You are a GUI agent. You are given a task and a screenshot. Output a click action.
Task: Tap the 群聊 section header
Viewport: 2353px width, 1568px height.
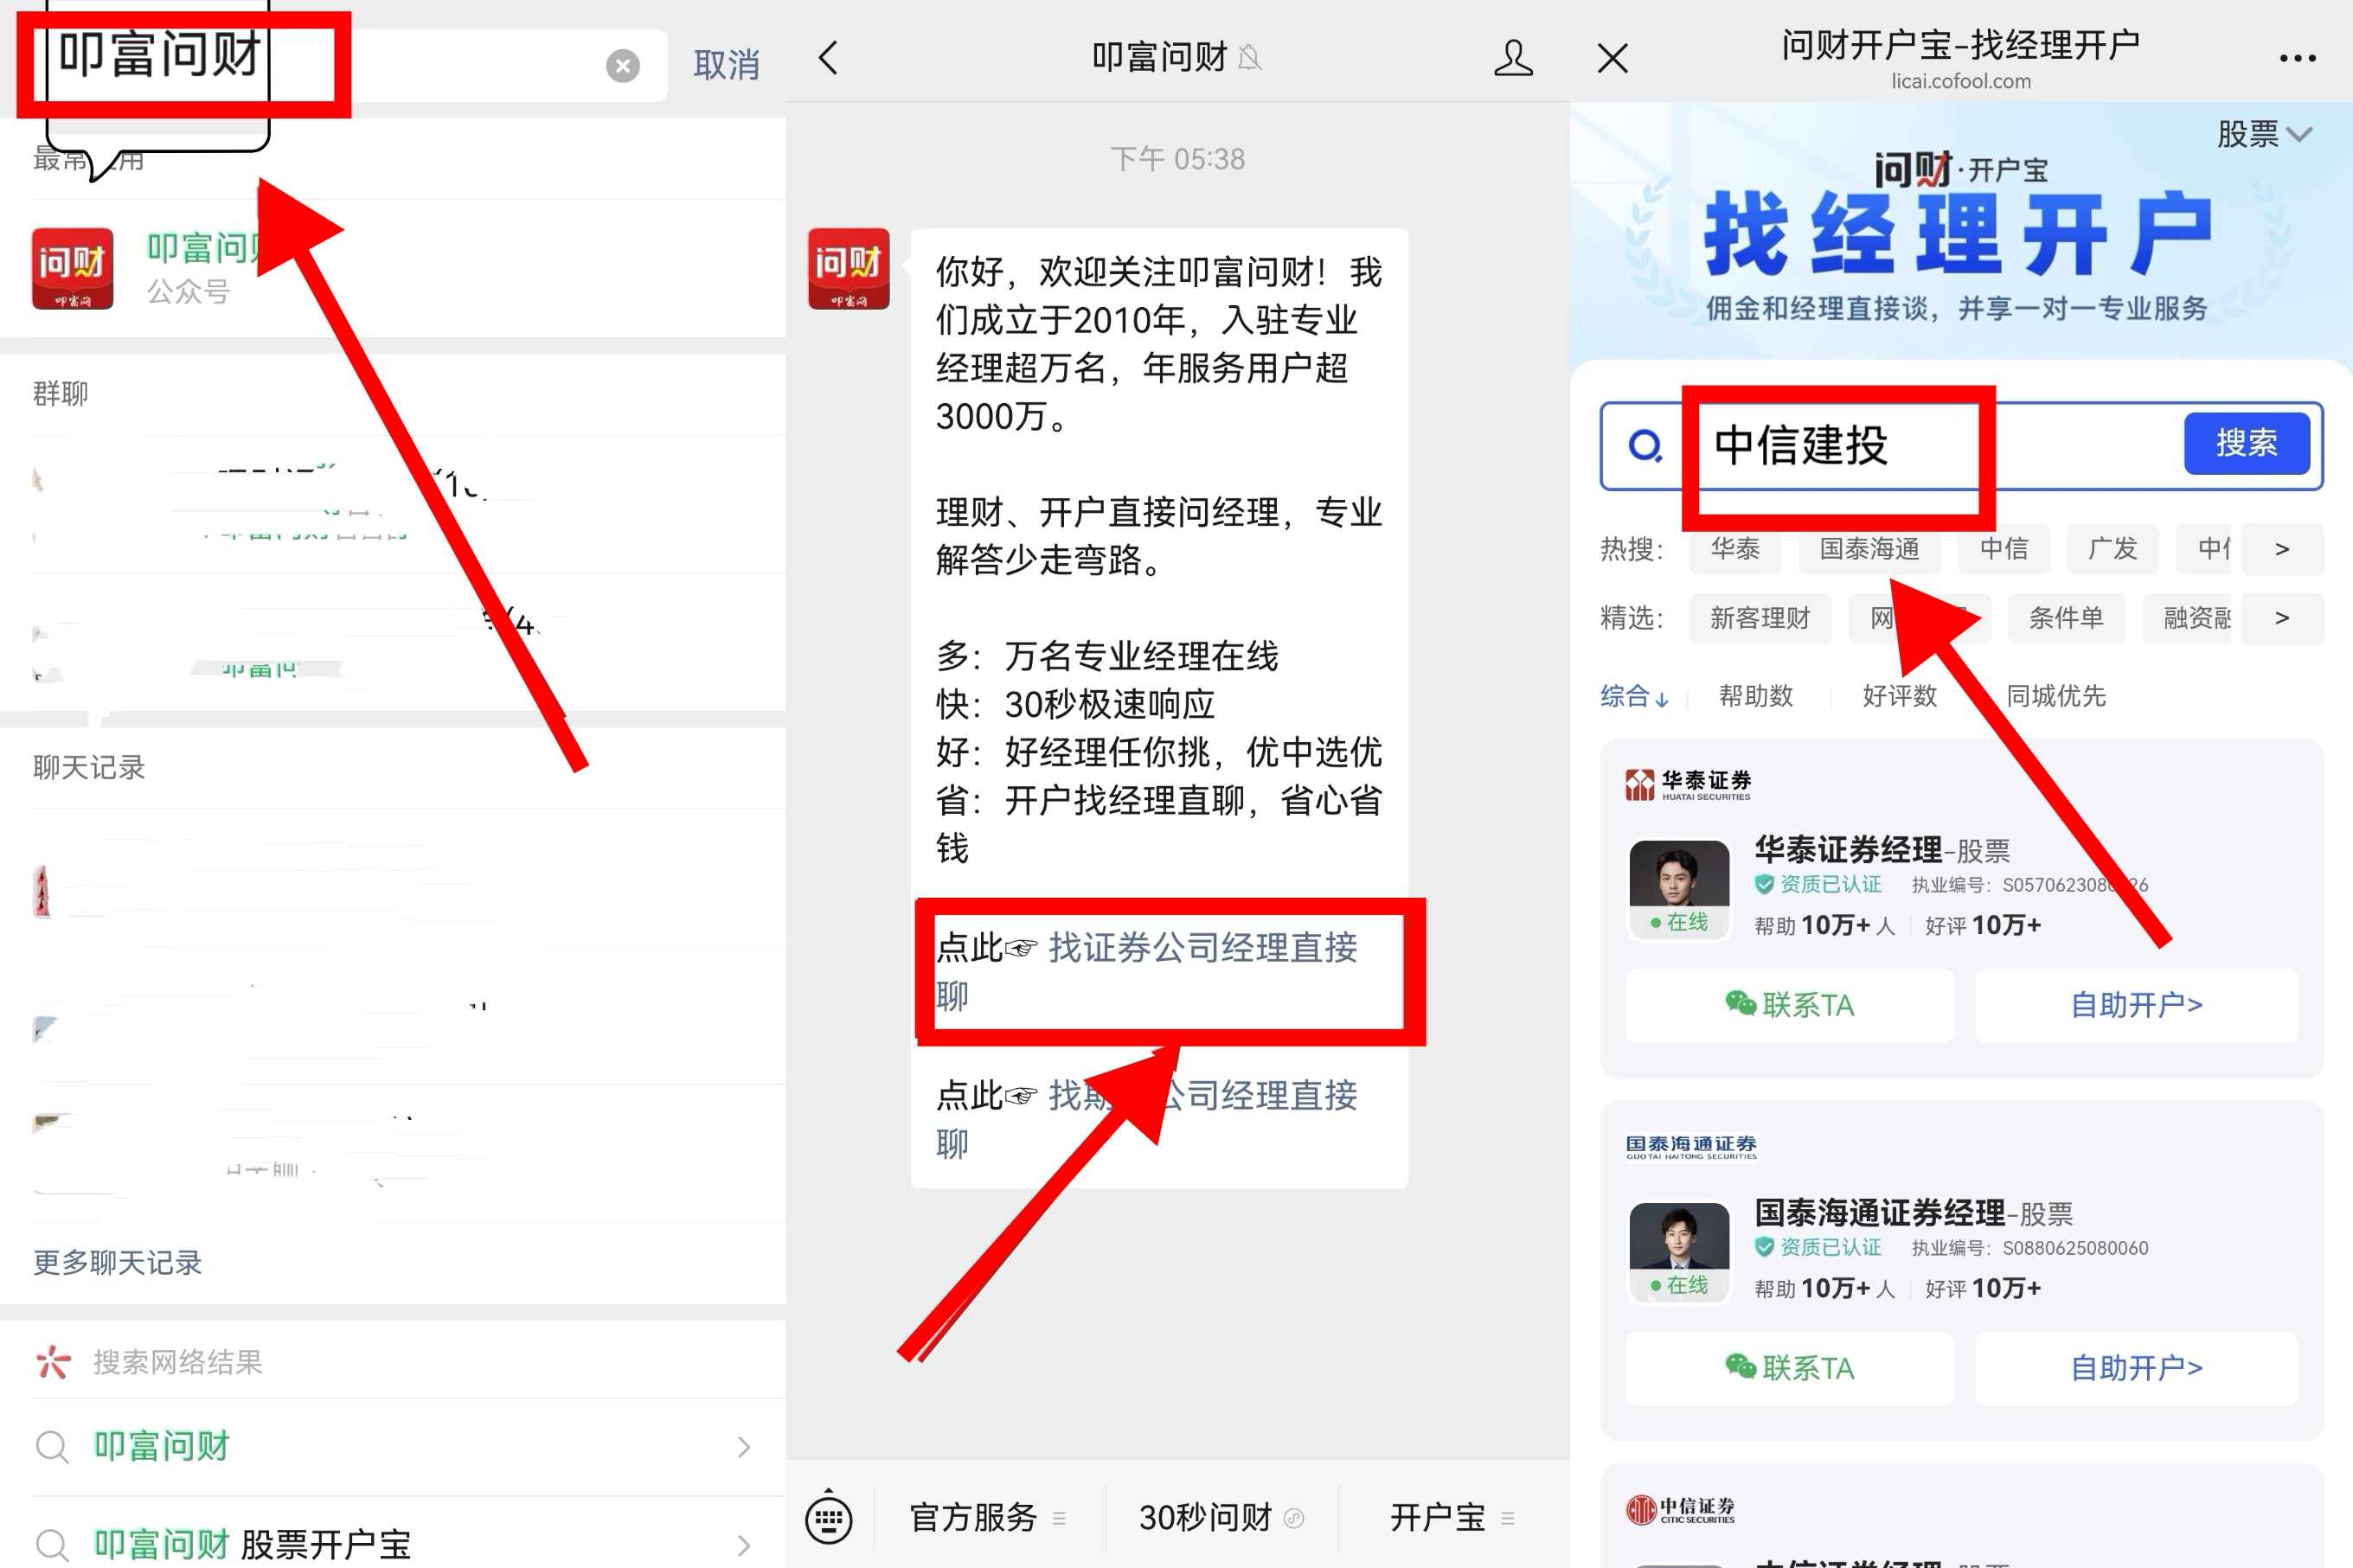(x=60, y=393)
